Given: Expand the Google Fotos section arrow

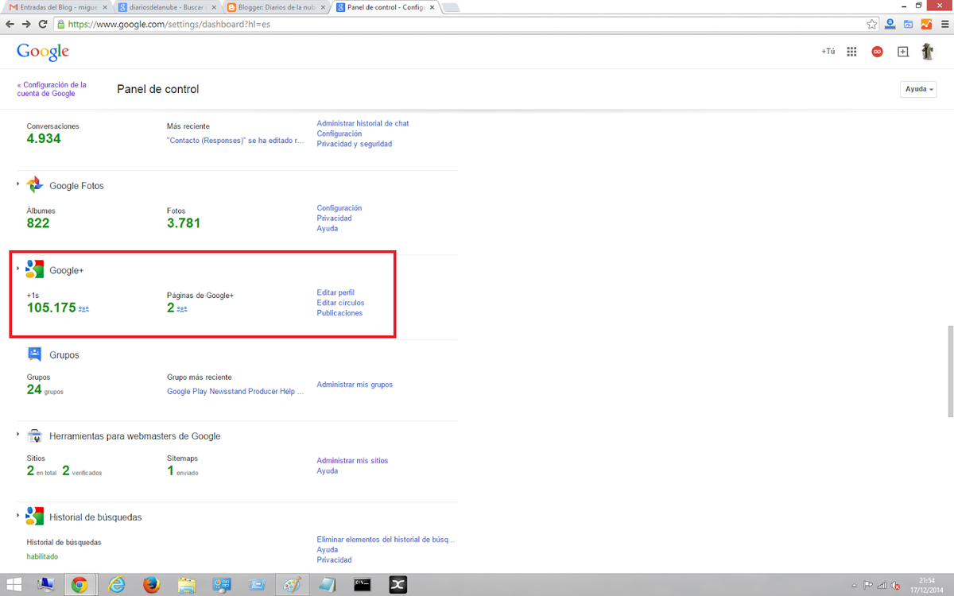Looking at the screenshot, I should pyautogui.click(x=18, y=184).
